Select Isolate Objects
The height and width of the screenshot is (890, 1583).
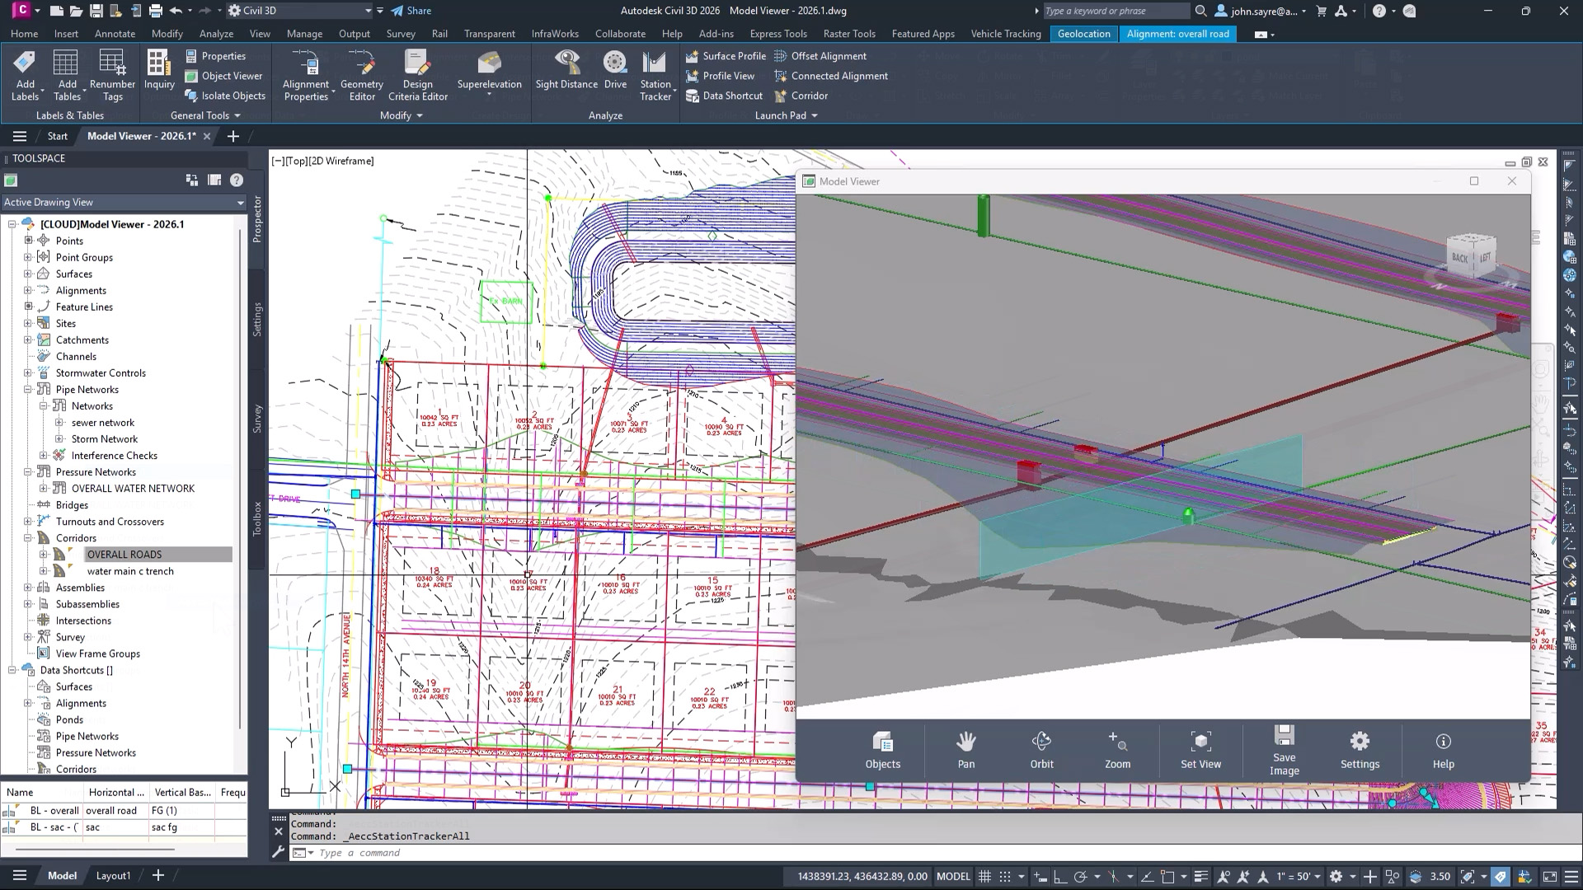tap(225, 96)
